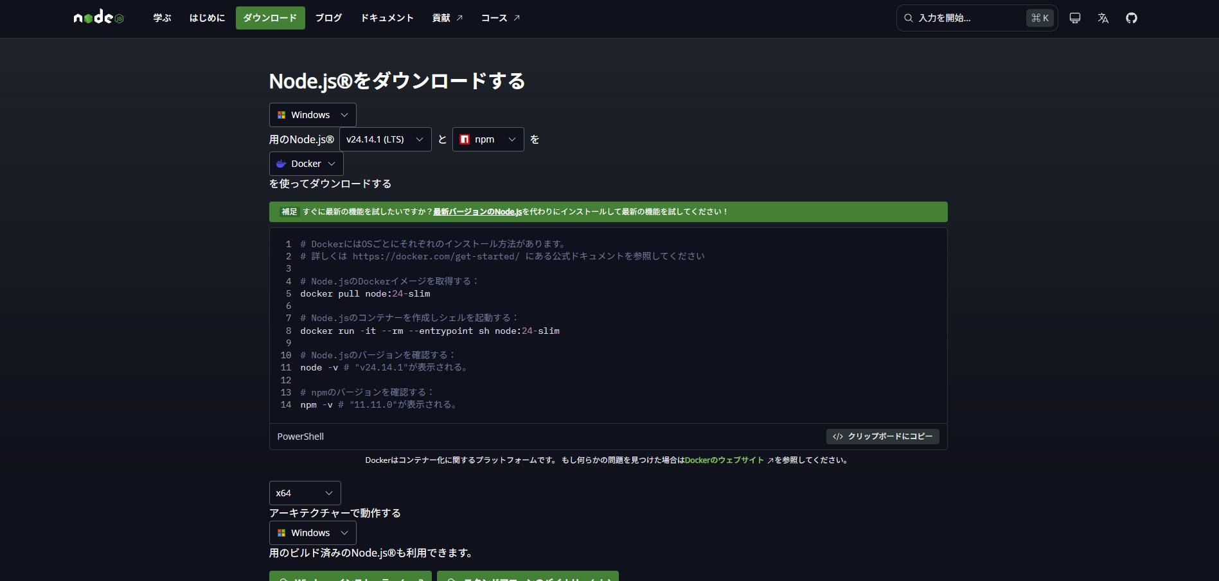
Task: Open the ブログ navigation item
Action: click(328, 18)
